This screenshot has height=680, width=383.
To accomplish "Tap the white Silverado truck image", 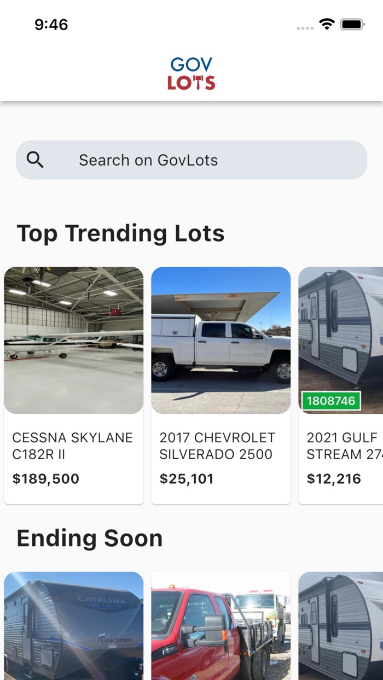I will (x=220, y=339).
